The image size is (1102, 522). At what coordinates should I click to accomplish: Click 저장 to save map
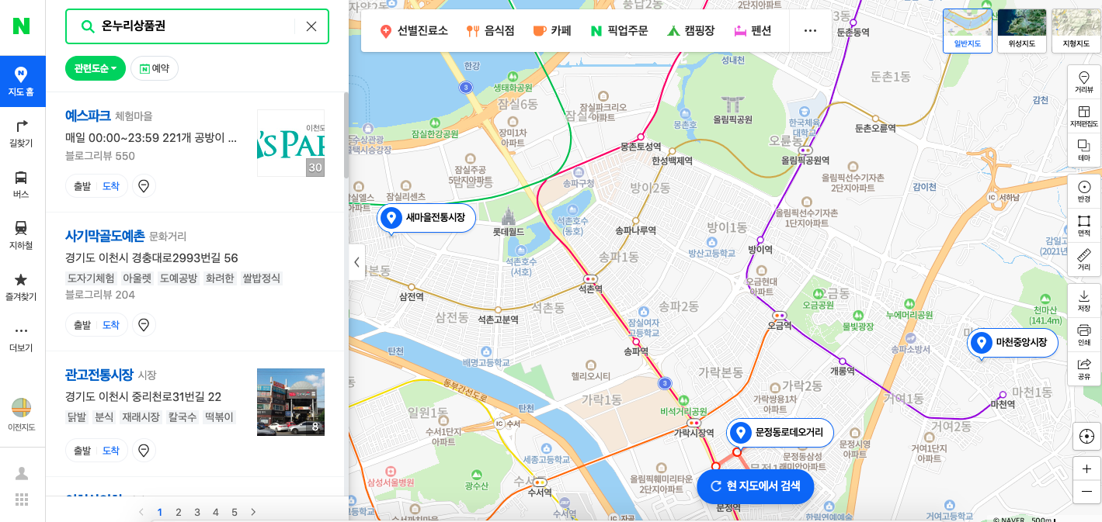(1084, 301)
